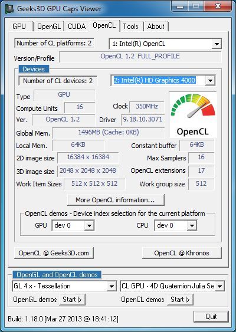Click the Global Mem. field 1496MB

tap(108, 133)
